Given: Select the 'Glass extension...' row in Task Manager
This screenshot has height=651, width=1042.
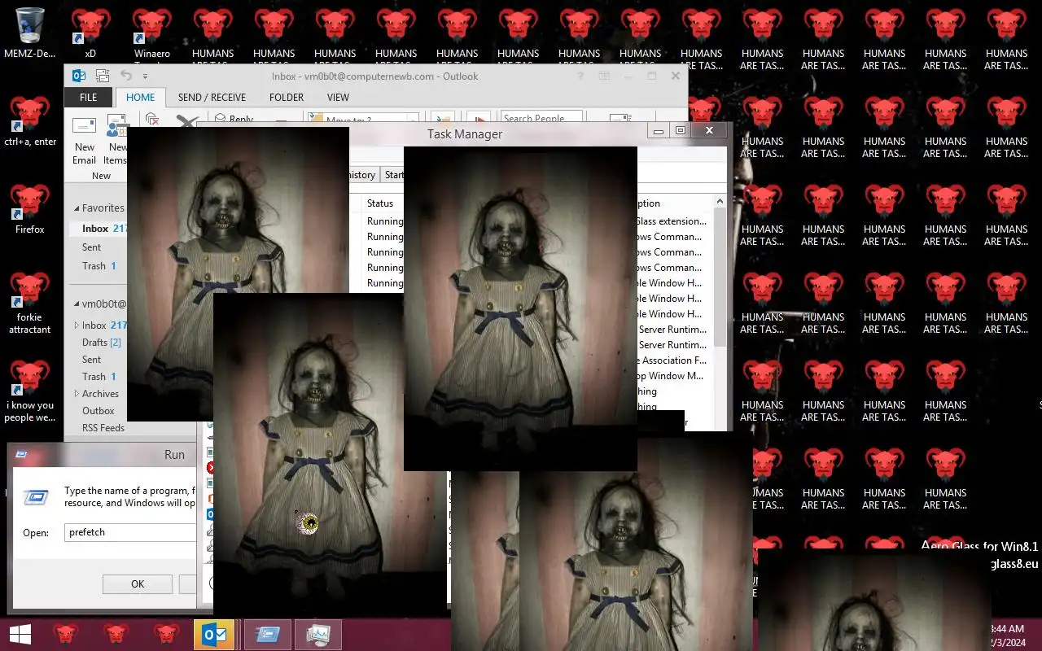Looking at the screenshot, I should 672,221.
